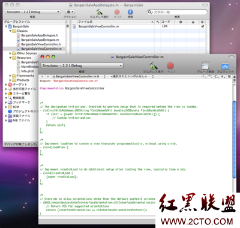
Task: Expand the red Targets group
Action: tap(6, 85)
